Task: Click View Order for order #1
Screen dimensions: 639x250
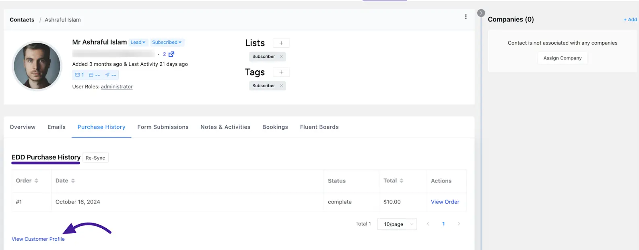Action: pyautogui.click(x=445, y=202)
